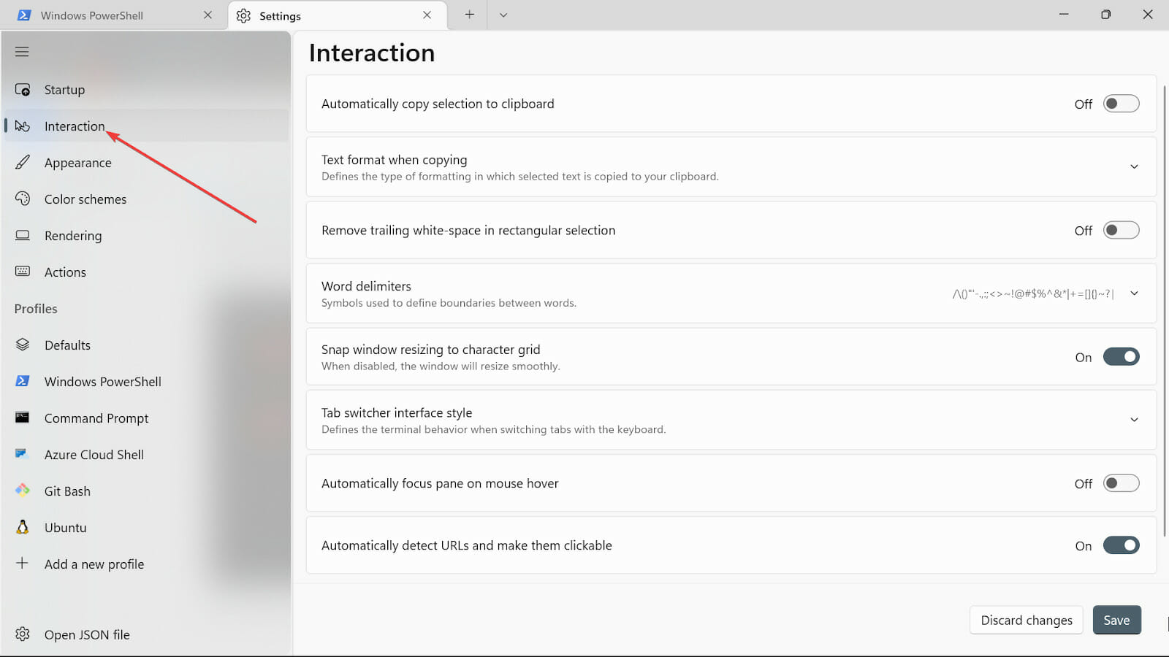Expand Text format when copying

pos(1134,166)
